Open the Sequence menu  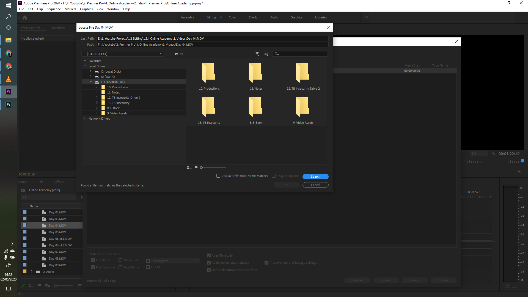54,9
